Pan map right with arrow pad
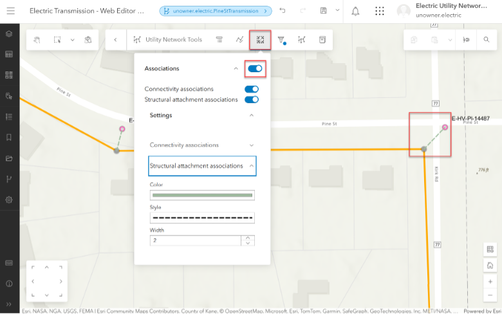This screenshot has width=502, height=314. click(61, 281)
